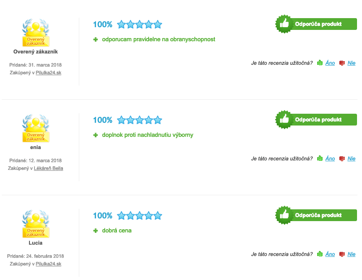Vote Áno on enia's review

click(330, 159)
